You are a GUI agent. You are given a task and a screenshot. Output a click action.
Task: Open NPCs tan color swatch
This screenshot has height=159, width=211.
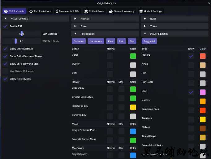point(203,65)
